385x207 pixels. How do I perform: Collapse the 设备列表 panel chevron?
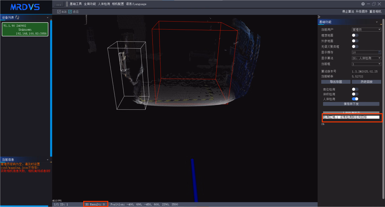pyautogui.click(x=48, y=18)
